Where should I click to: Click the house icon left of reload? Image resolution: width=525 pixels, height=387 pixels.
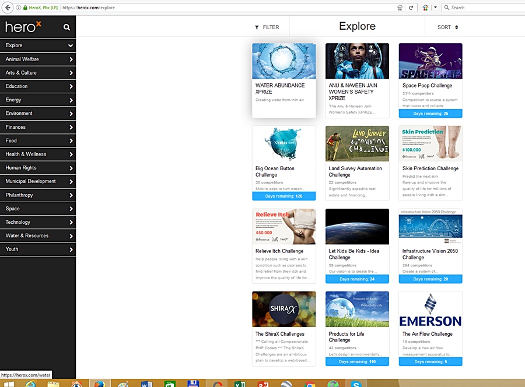pyautogui.click(x=400, y=8)
